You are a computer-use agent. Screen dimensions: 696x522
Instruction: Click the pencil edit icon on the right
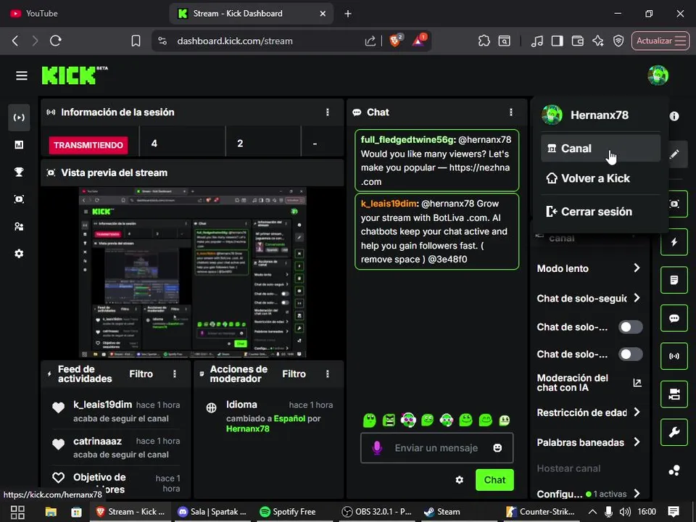[x=674, y=154]
